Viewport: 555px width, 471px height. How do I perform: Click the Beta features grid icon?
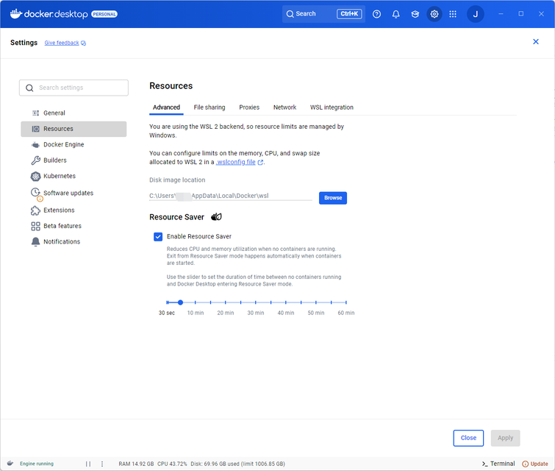tap(35, 226)
